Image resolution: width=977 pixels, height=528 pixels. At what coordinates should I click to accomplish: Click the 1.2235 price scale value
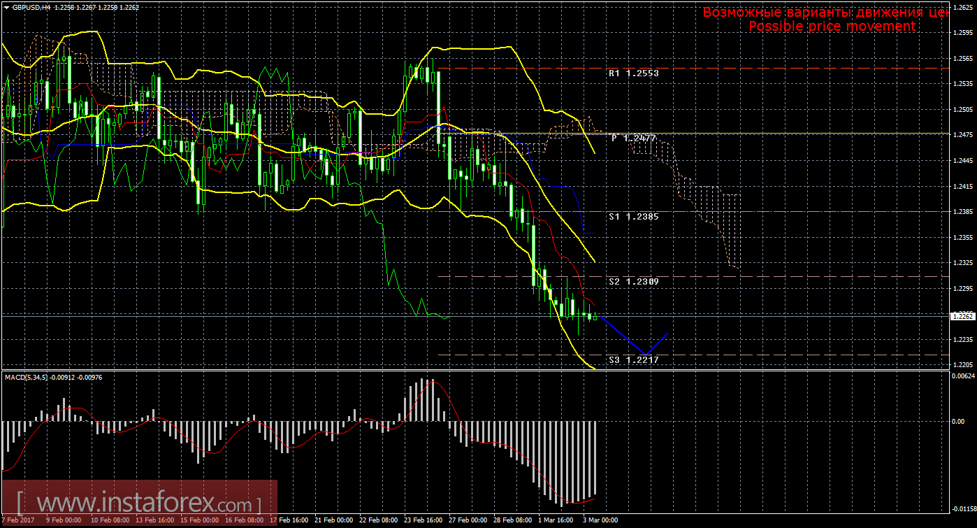click(x=962, y=340)
